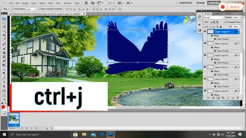
Task: Switch to Design workspace
Action: (x=201, y=3)
